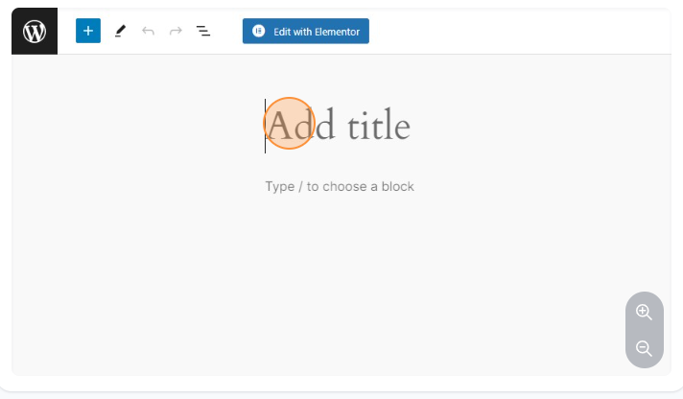Open the Document Overview list view
The height and width of the screenshot is (399, 683).
203,32
